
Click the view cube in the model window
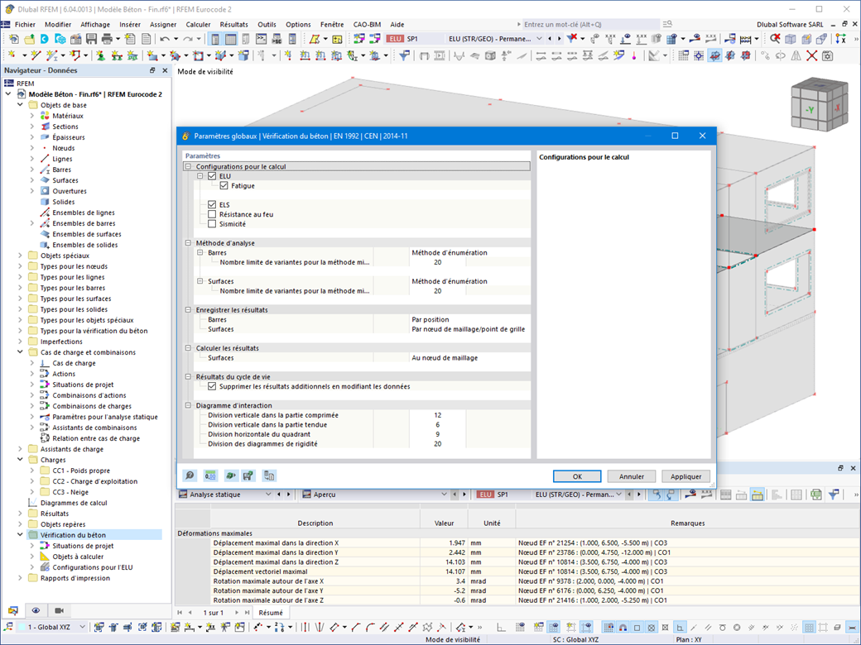tap(820, 105)
